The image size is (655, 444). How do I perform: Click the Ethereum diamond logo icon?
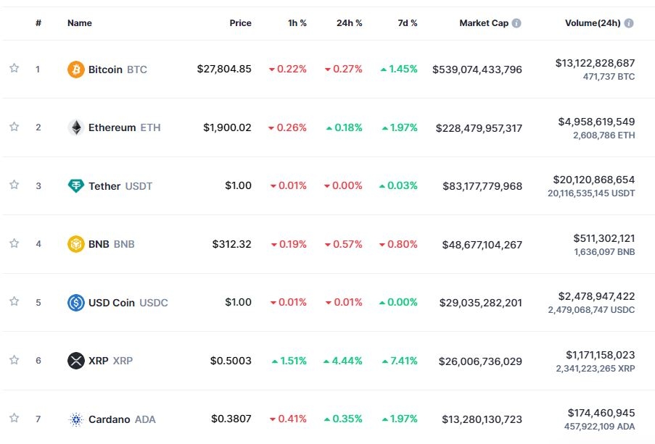(x=75, y=127)
